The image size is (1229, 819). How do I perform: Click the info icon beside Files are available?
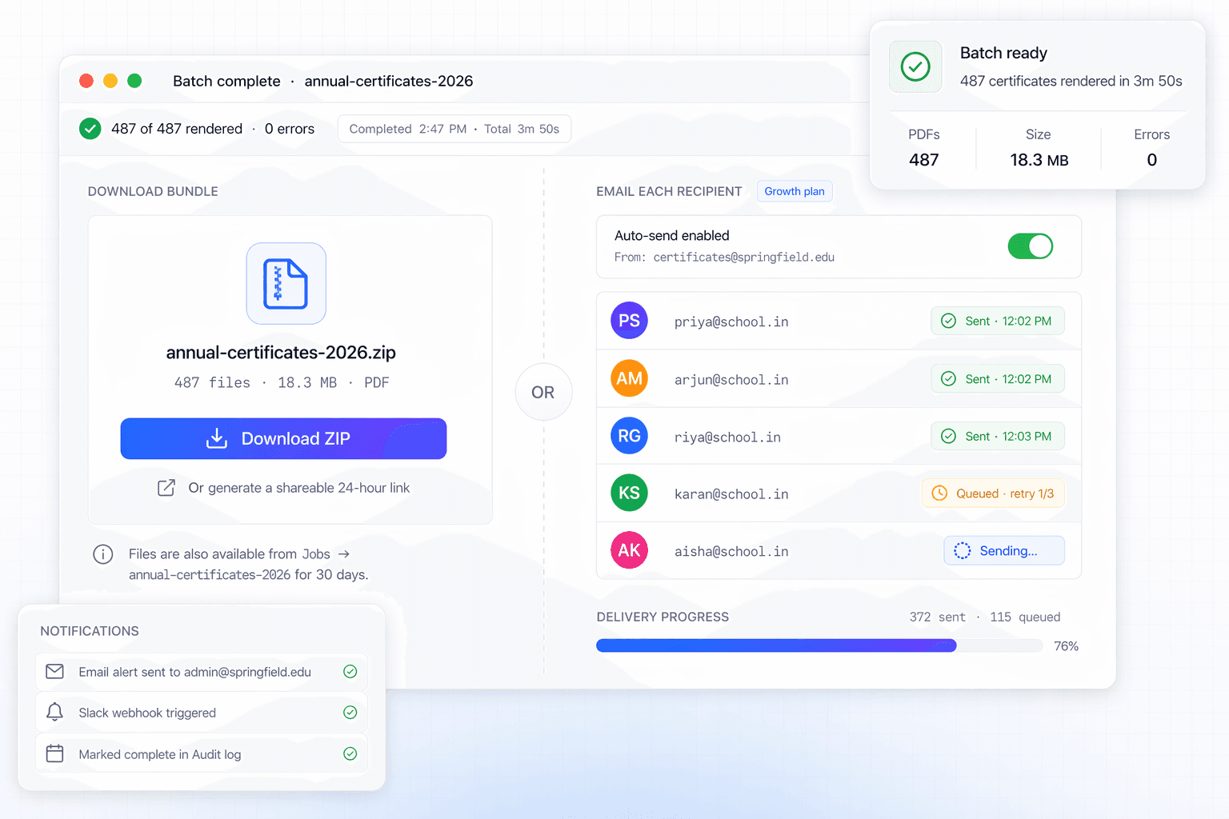(103, 554)
